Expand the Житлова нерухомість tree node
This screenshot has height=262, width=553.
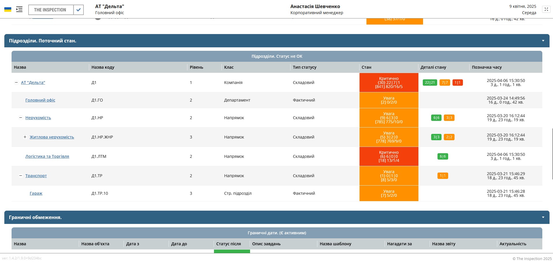click(25, 137)
